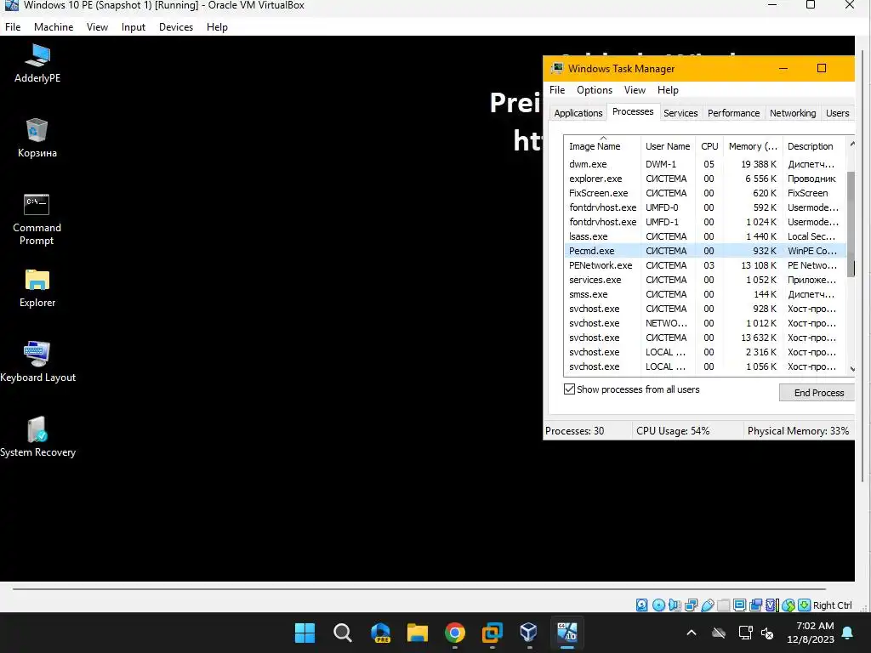This screenshot has height=653, width=871.
Task: Click VirtualBox audio status icon
Action: tap(675, 605)
